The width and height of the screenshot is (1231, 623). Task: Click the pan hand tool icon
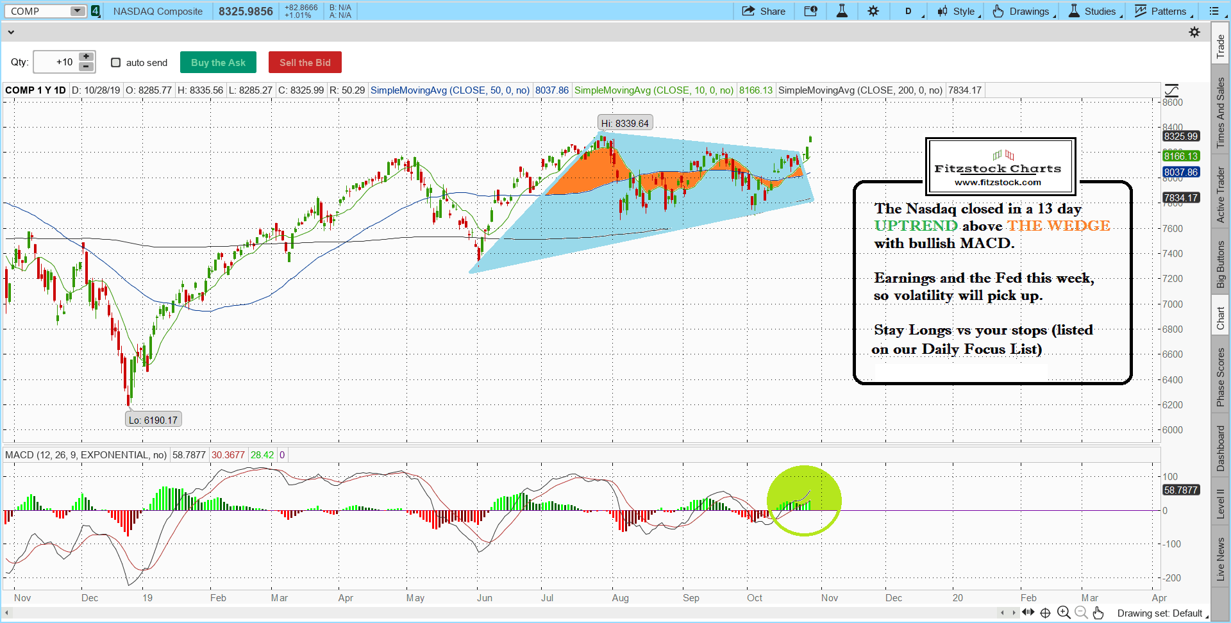[1098, 613]
